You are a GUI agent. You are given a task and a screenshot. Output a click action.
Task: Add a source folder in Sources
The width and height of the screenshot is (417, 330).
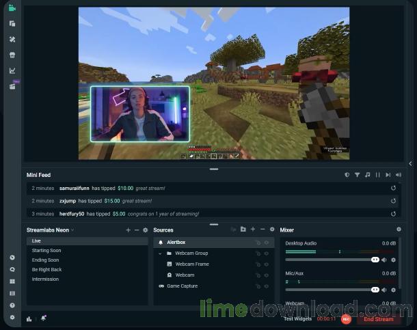[x=243, y=229]
